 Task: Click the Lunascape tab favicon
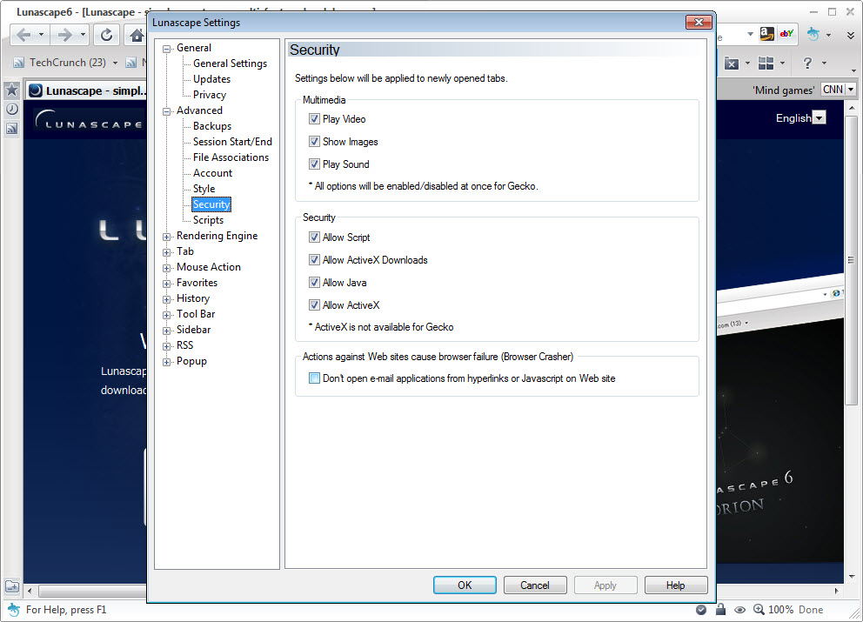35,90
